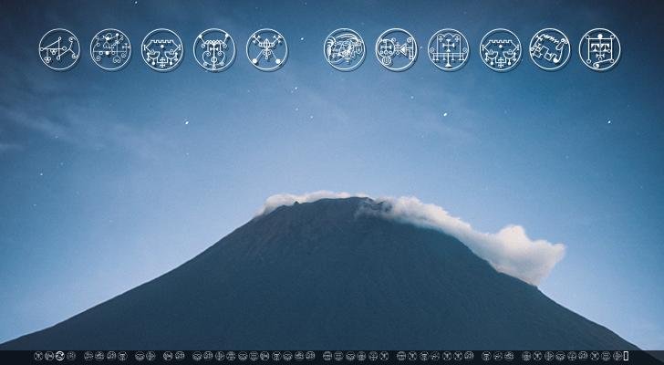Select the crenellated castle sigil in left group
Viewport: 664px width, 365px height.
pos(162,49)
